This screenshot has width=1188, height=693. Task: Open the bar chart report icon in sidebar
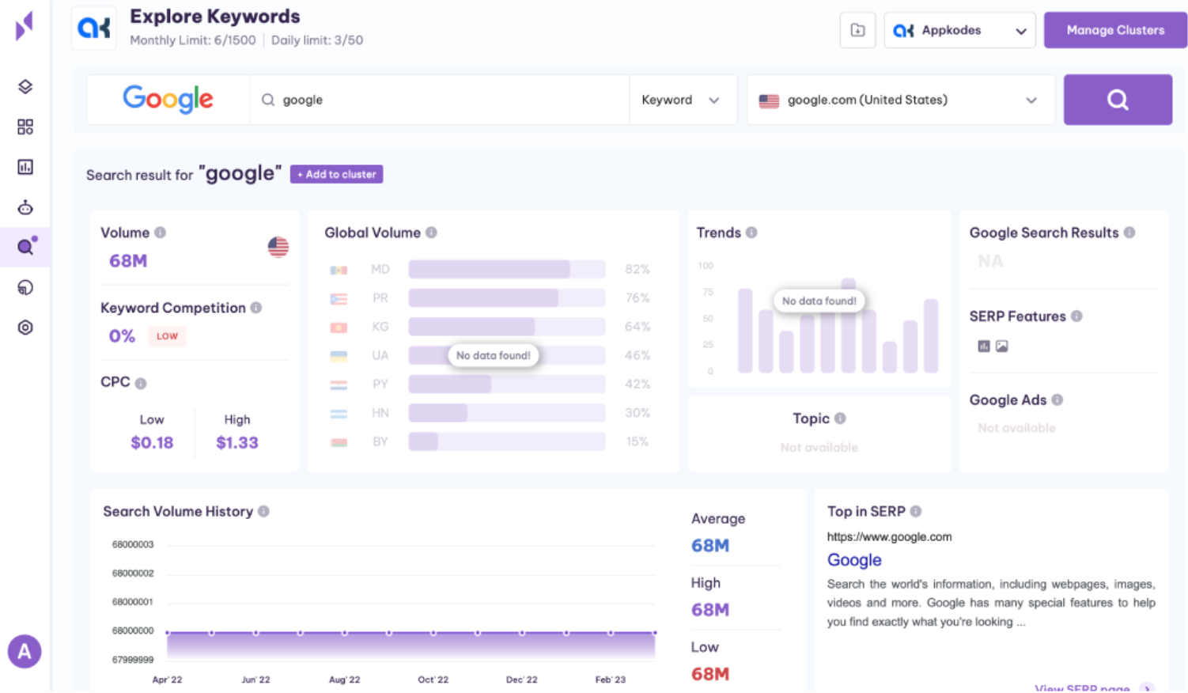(25, 167)
